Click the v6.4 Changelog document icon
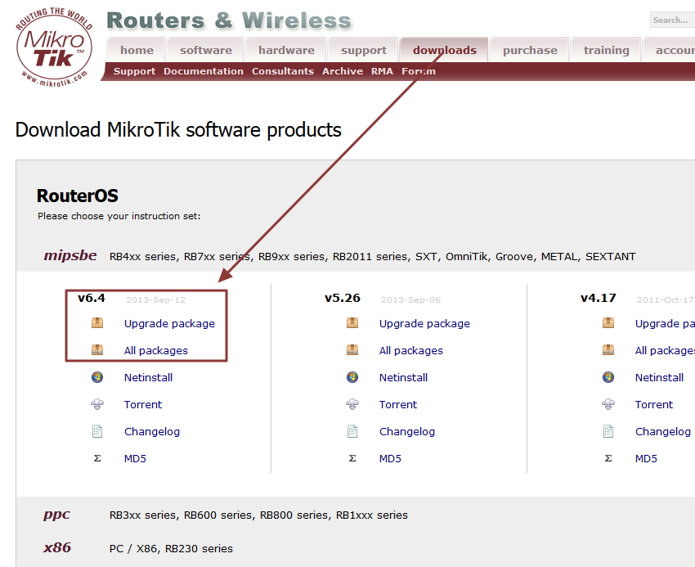This screenshot has height=567, width=695. coord(97,431)
